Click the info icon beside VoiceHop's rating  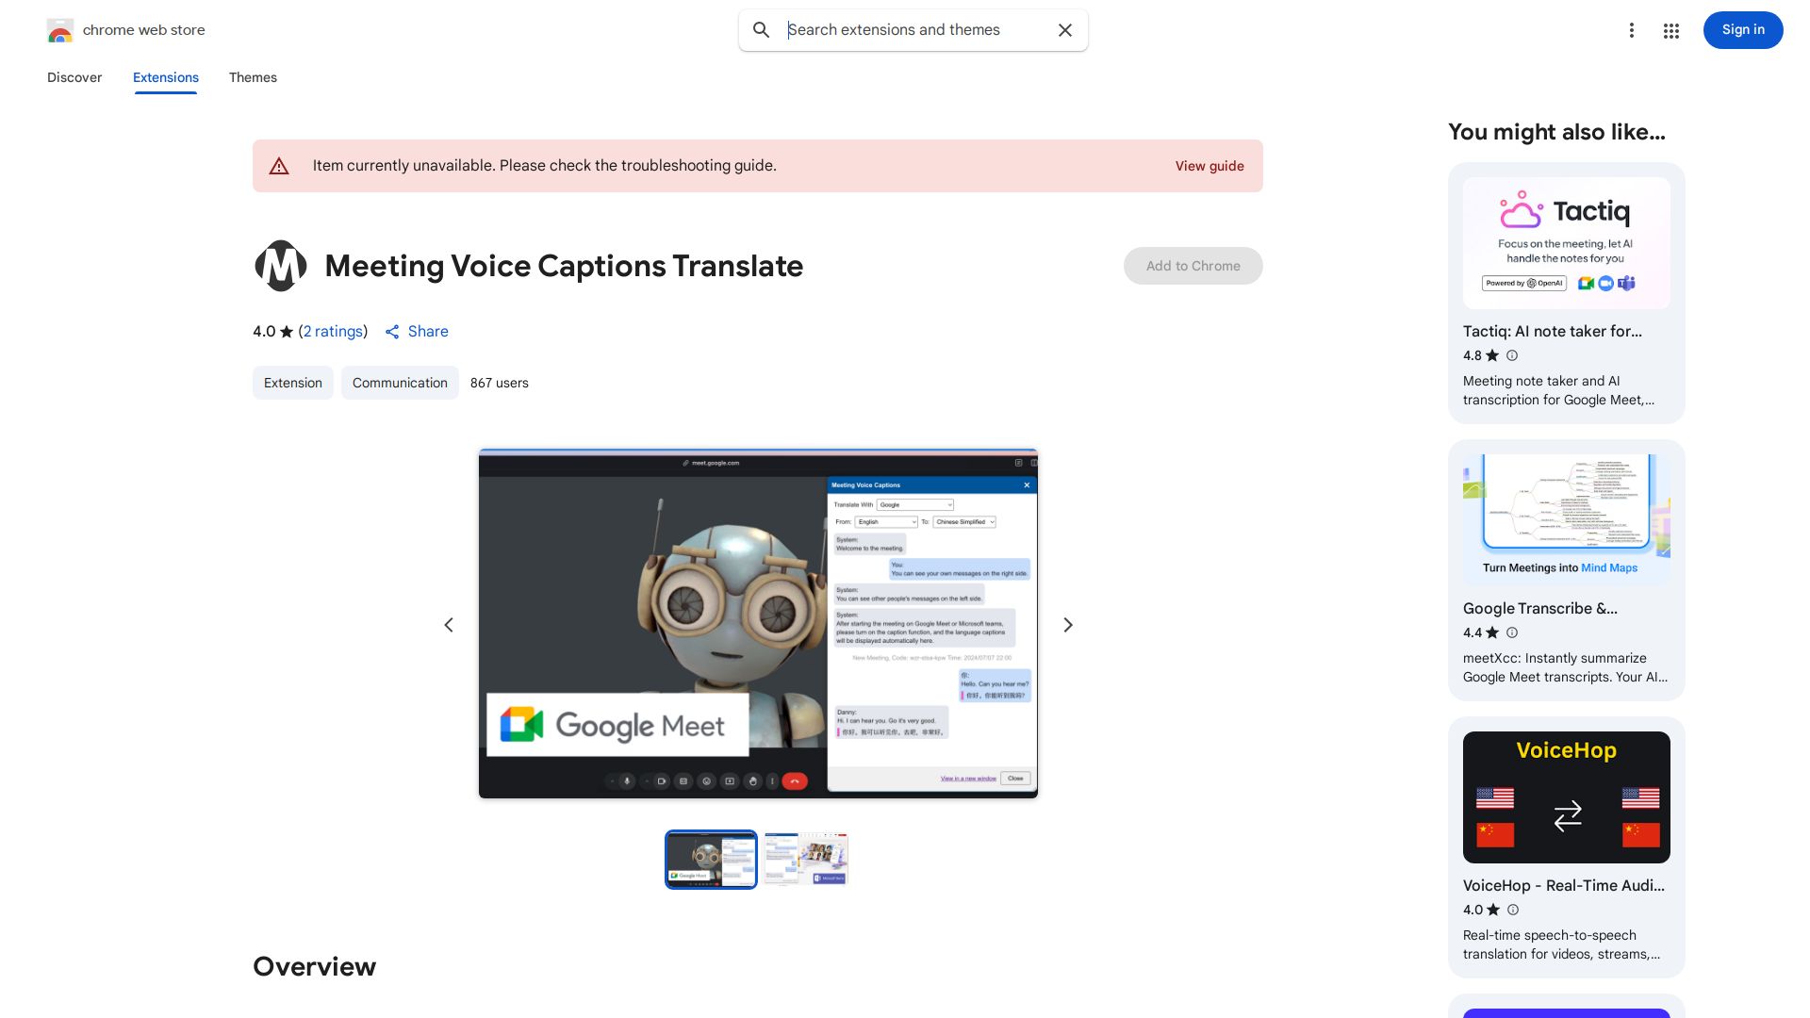1512,910
